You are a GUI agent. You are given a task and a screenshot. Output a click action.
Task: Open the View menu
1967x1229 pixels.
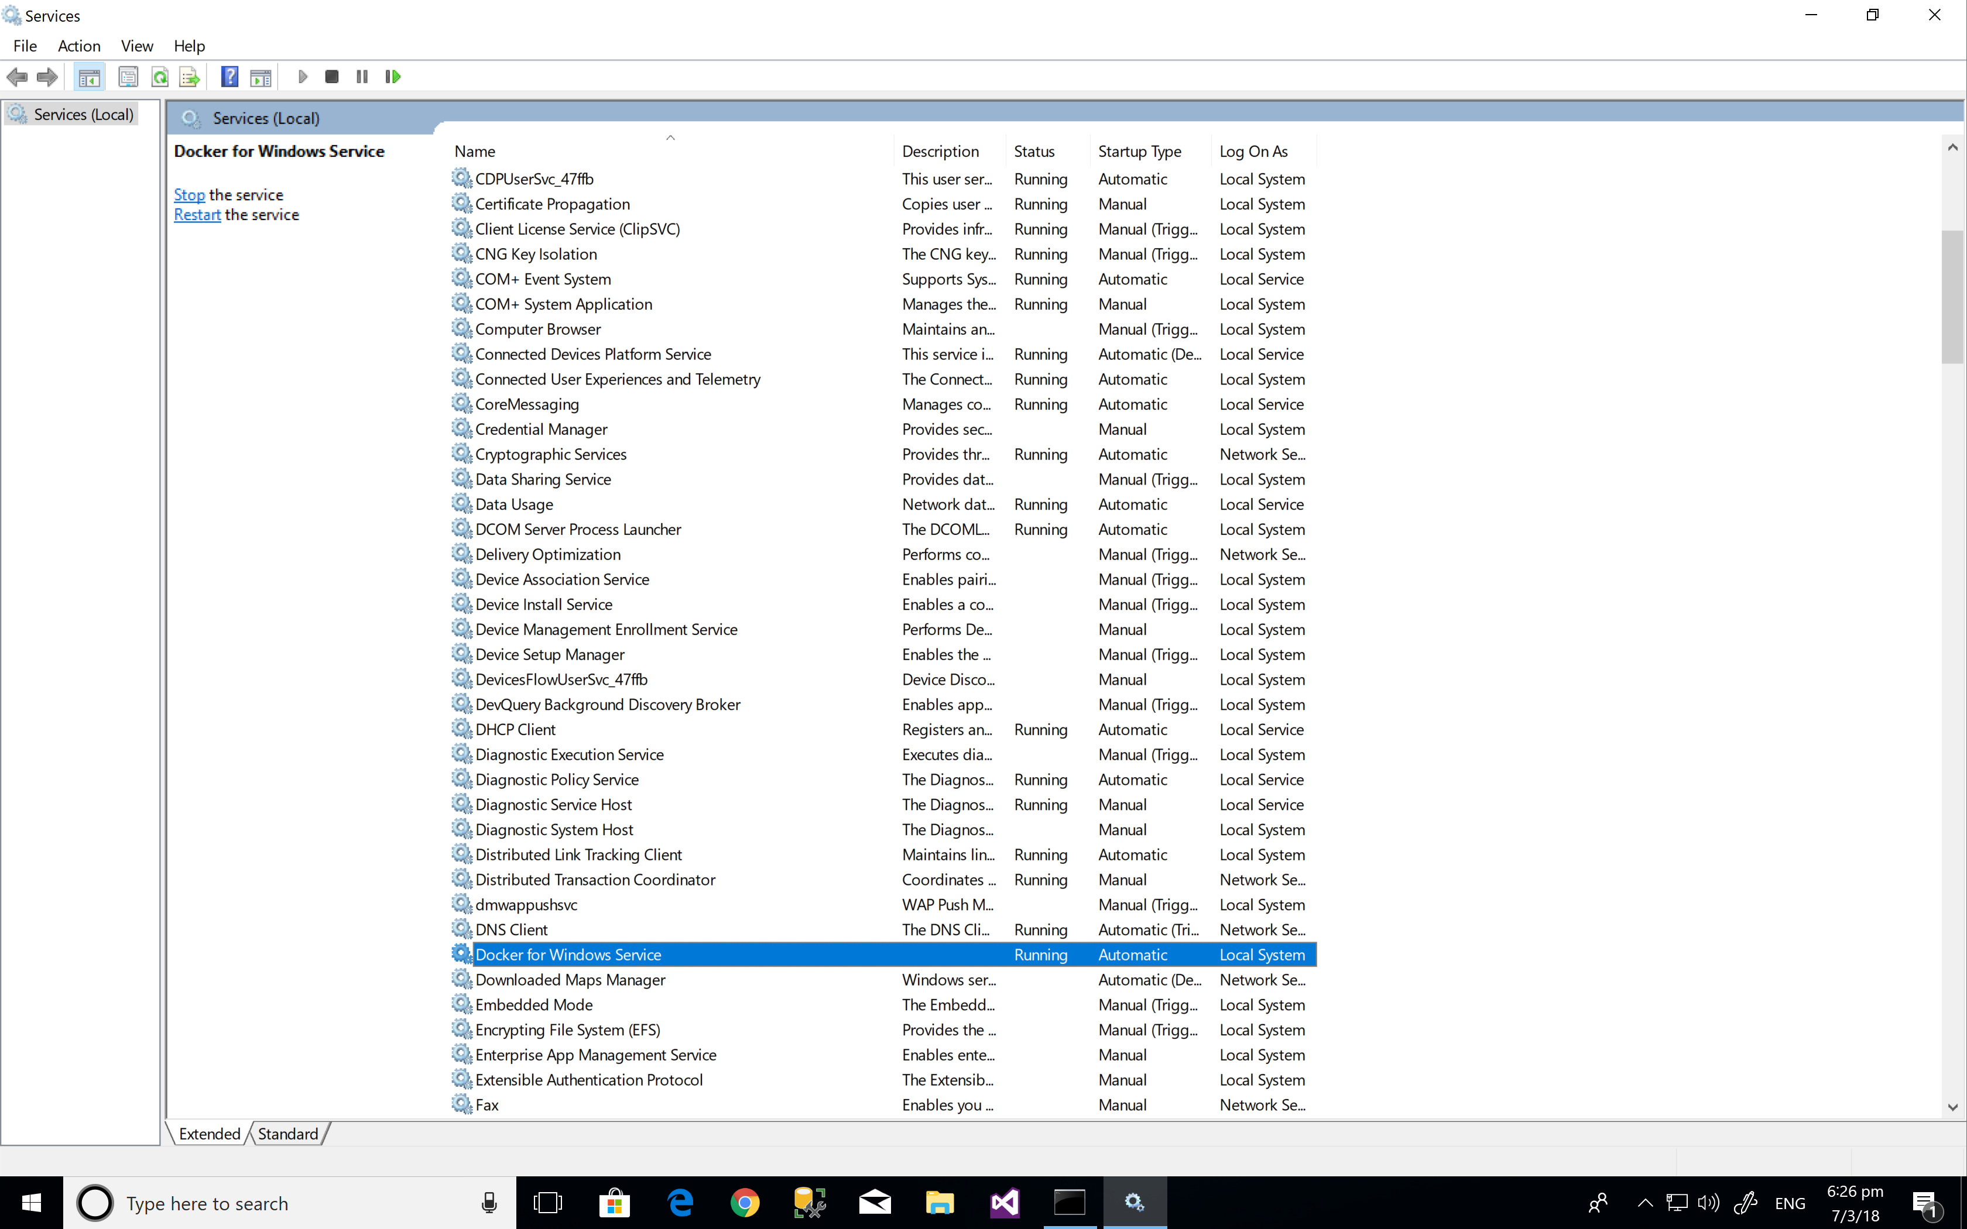coord(136,46)
